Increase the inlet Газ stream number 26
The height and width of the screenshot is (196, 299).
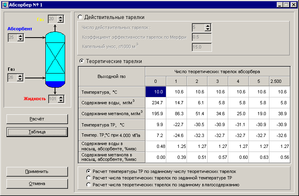20,76
